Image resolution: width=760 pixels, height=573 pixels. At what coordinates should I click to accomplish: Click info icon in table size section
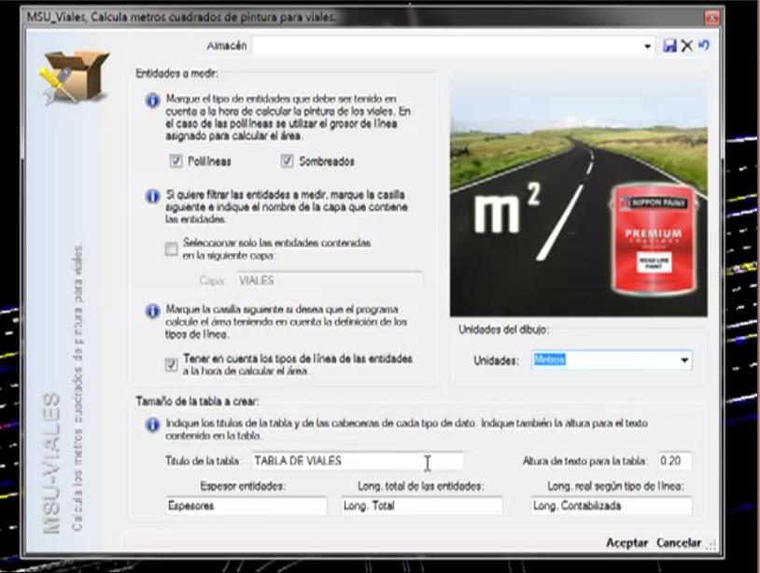(153, 425)
